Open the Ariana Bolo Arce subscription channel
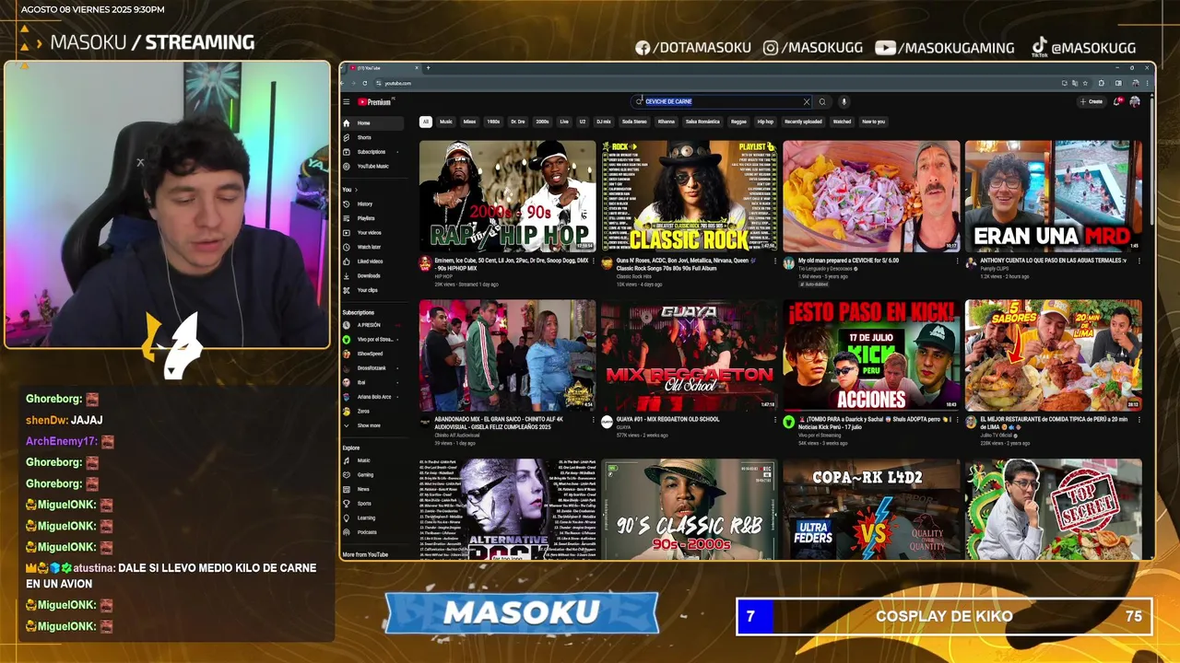 372,397
